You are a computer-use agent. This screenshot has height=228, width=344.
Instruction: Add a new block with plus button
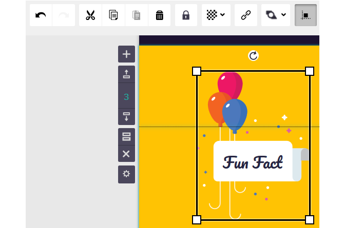coord(127,54)
